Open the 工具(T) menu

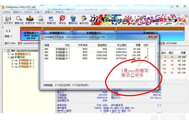coord(38,12)
